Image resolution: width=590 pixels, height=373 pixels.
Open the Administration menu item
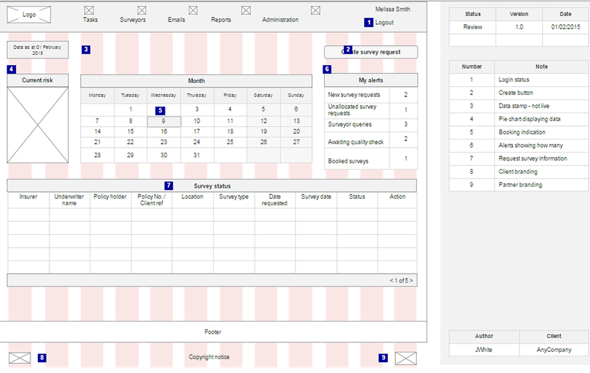click(280, 20)
